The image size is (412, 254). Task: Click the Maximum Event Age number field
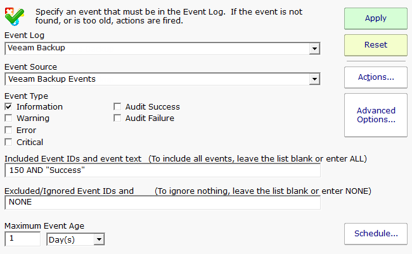coord(22,239)
